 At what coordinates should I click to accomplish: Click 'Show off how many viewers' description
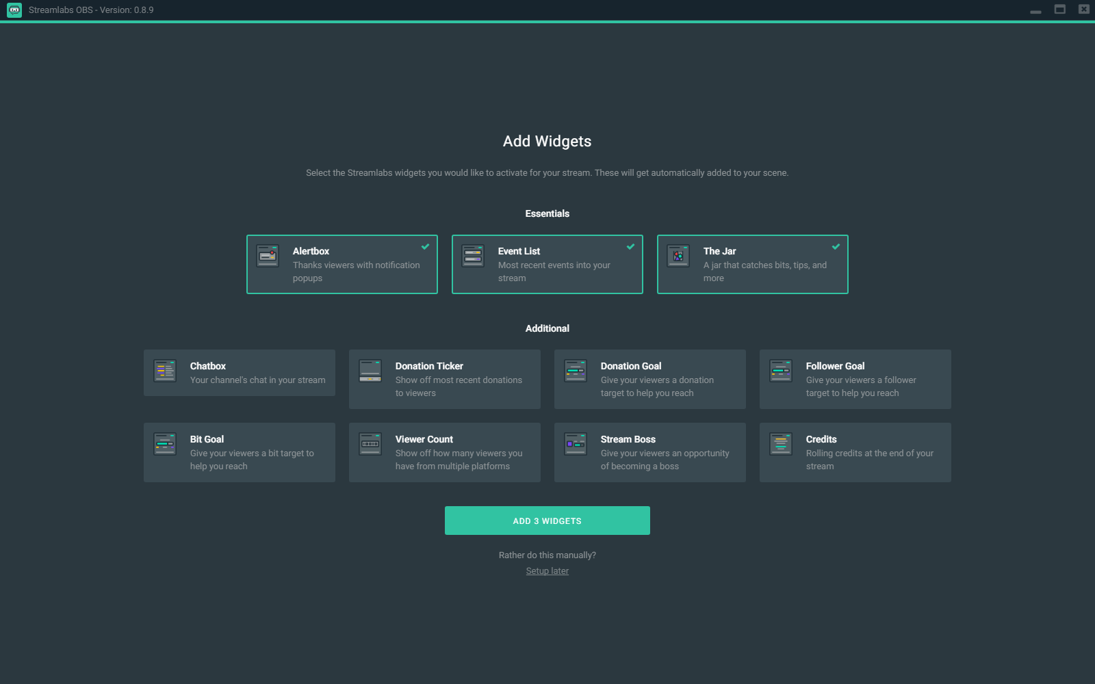click(459, 460)
